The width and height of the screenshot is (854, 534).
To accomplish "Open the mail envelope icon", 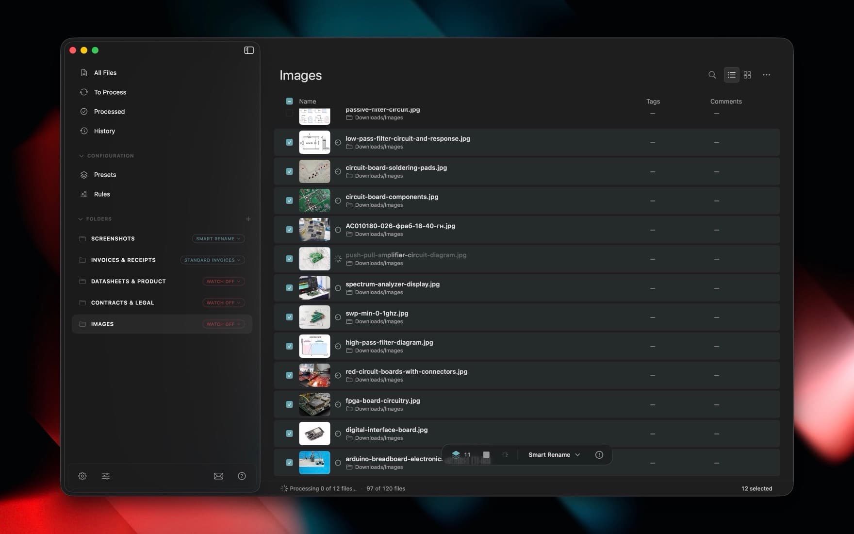I will [x=218, y=476].
